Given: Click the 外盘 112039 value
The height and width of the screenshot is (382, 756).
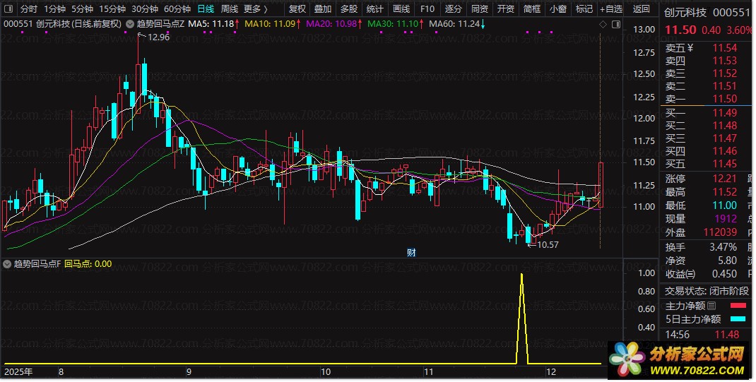Looking at the screenshot, I should [x=720, y=232].
